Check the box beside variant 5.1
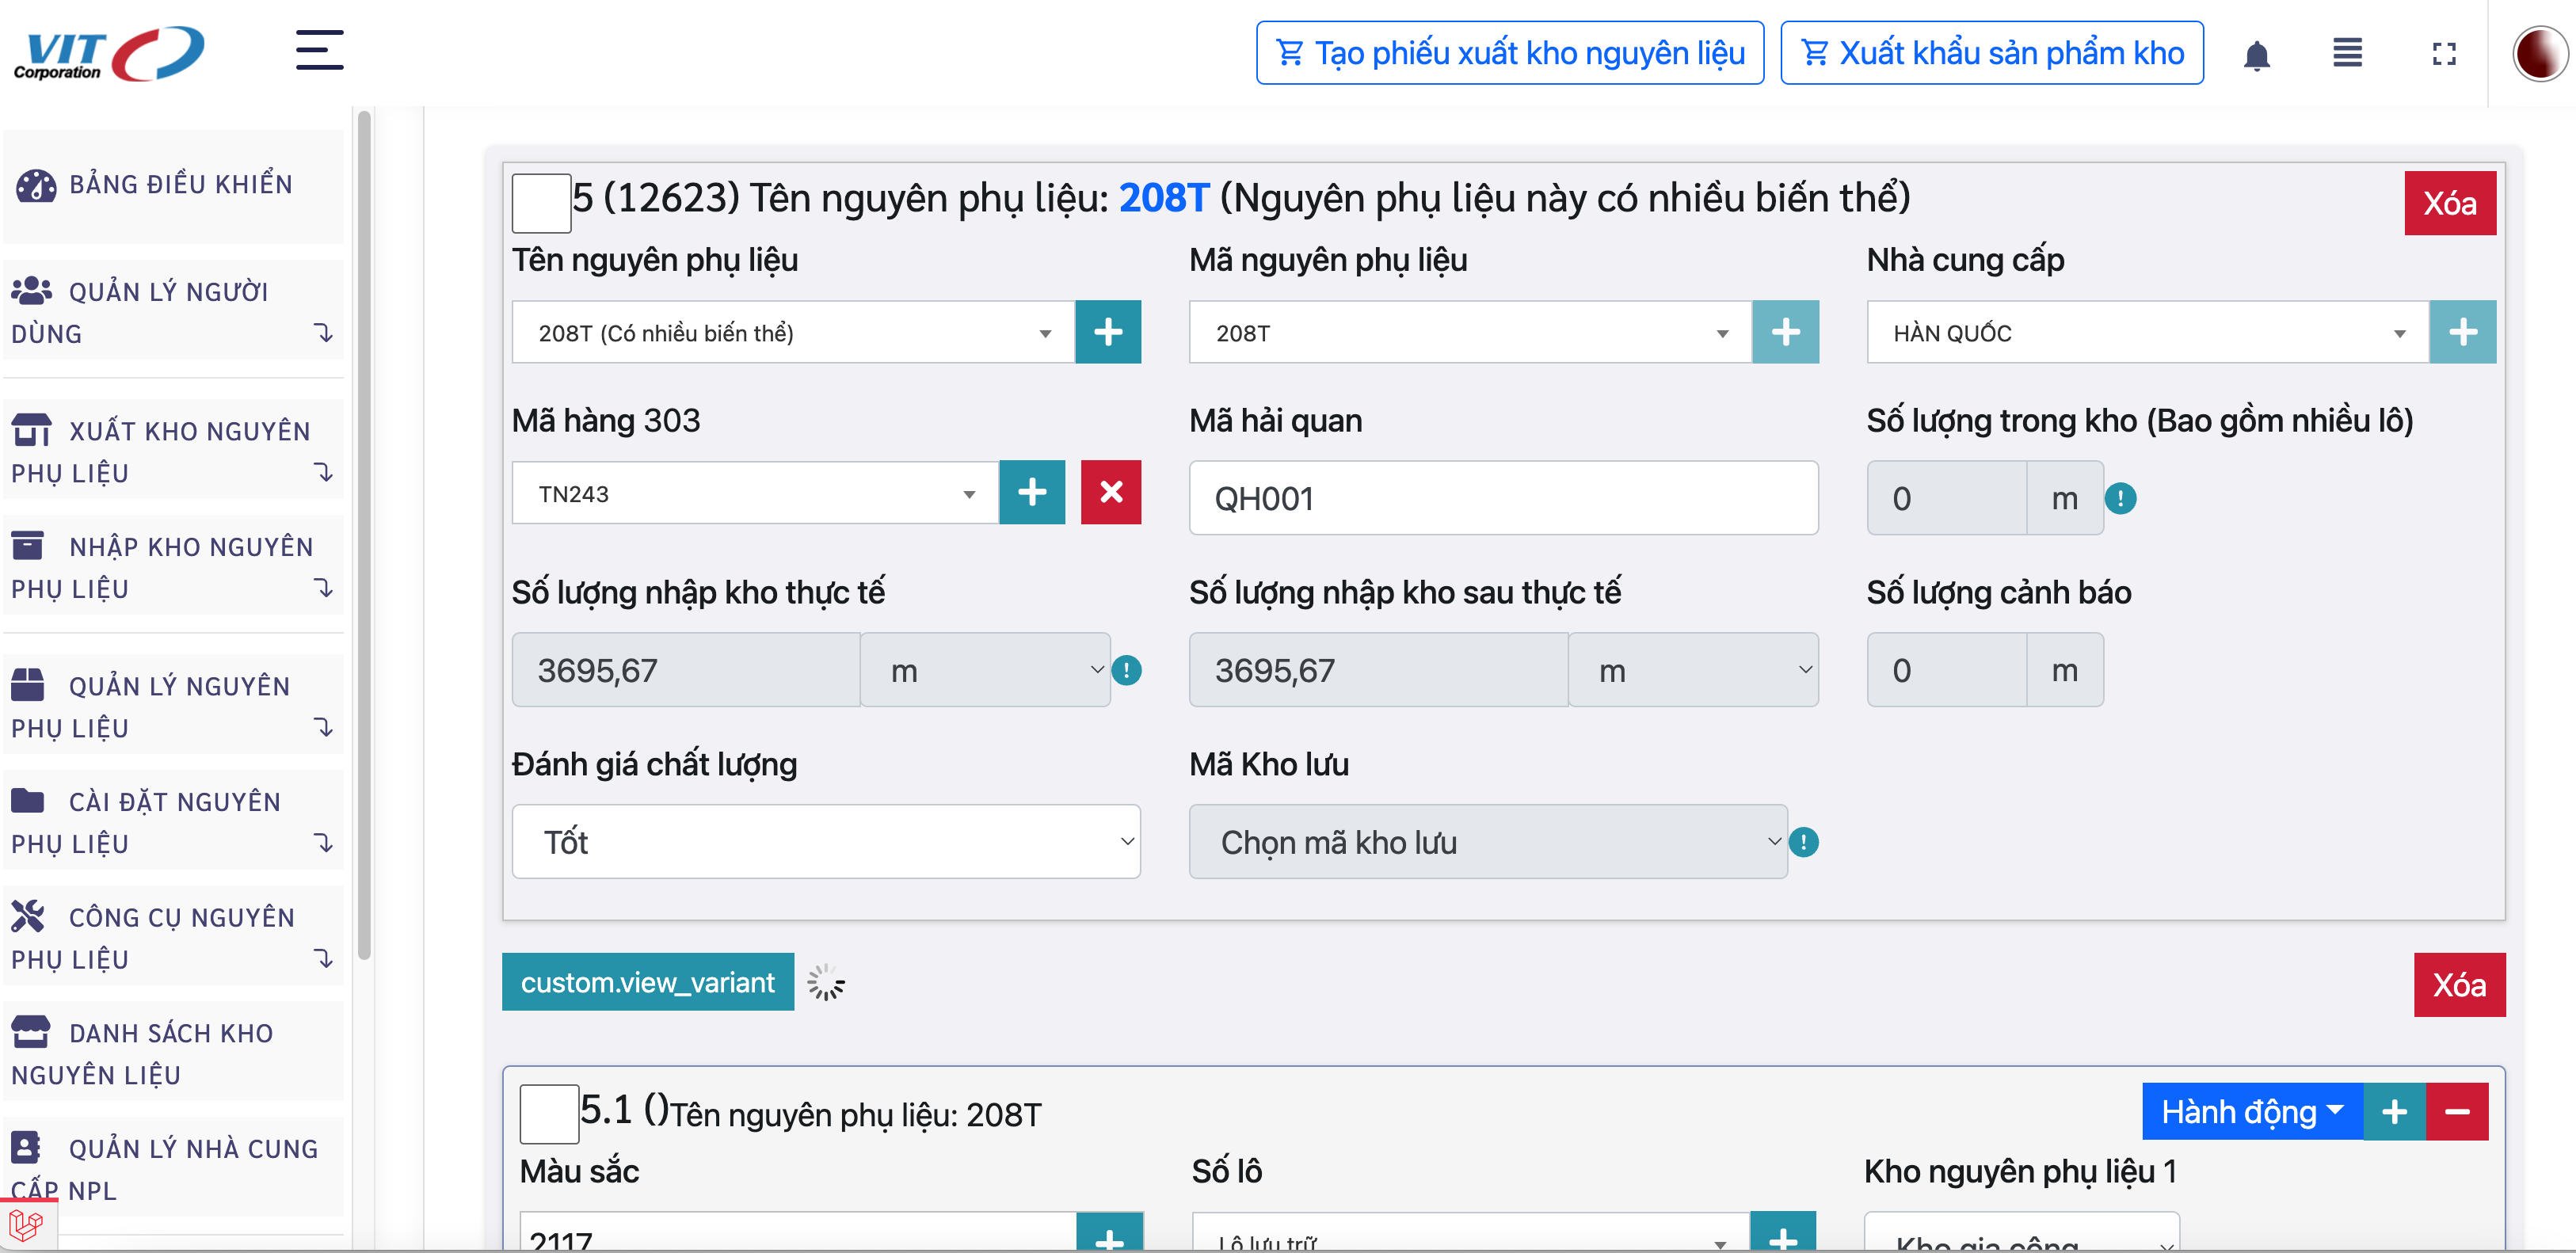 [x=549, y=1113]
